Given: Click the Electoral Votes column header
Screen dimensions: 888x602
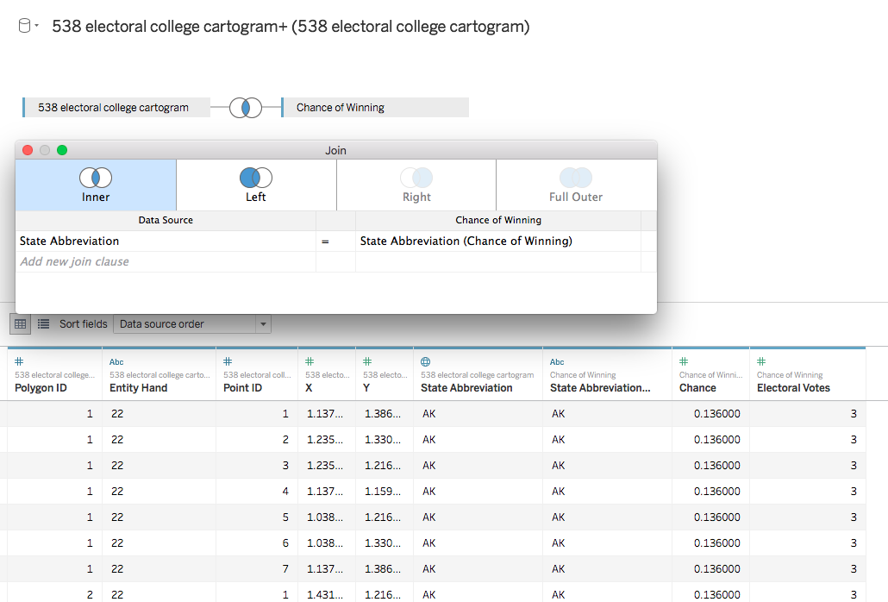Looking at the screenshot, I should [793, 387].
